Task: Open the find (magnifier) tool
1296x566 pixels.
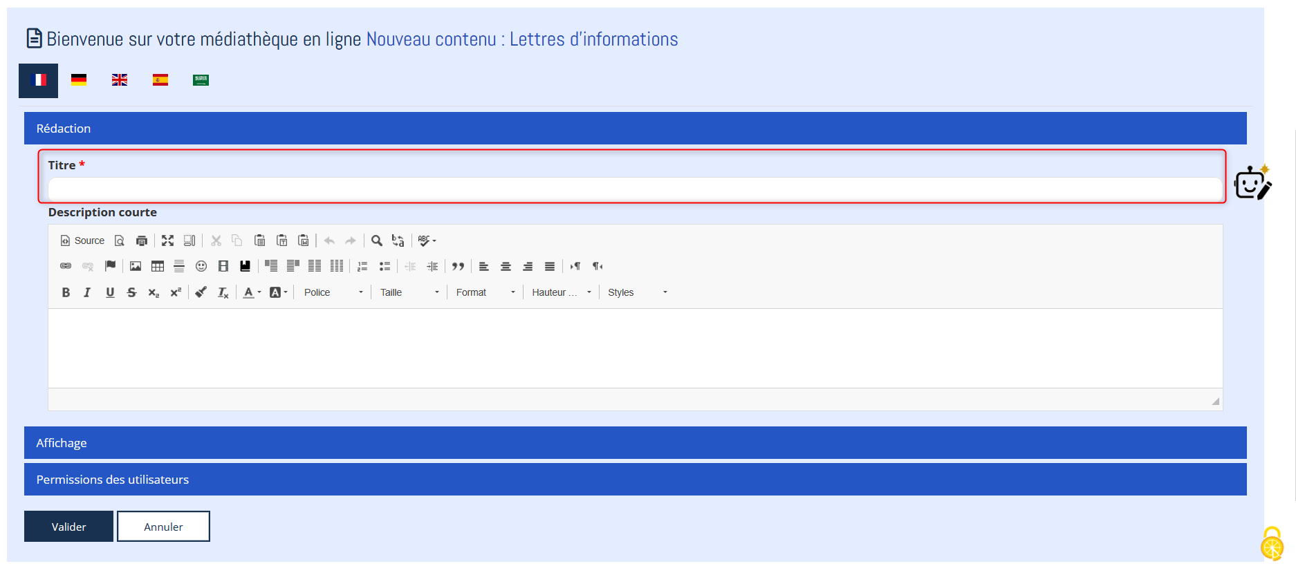Action: pos(376,240)
